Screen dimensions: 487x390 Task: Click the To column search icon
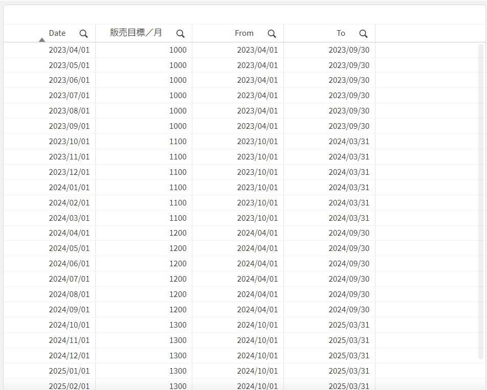[363, 34]
